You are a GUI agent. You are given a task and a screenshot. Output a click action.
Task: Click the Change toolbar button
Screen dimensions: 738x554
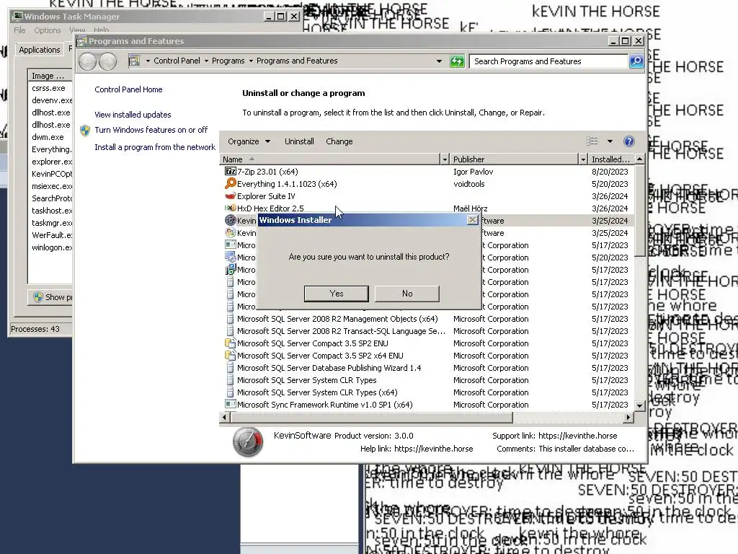coord(339,141)
